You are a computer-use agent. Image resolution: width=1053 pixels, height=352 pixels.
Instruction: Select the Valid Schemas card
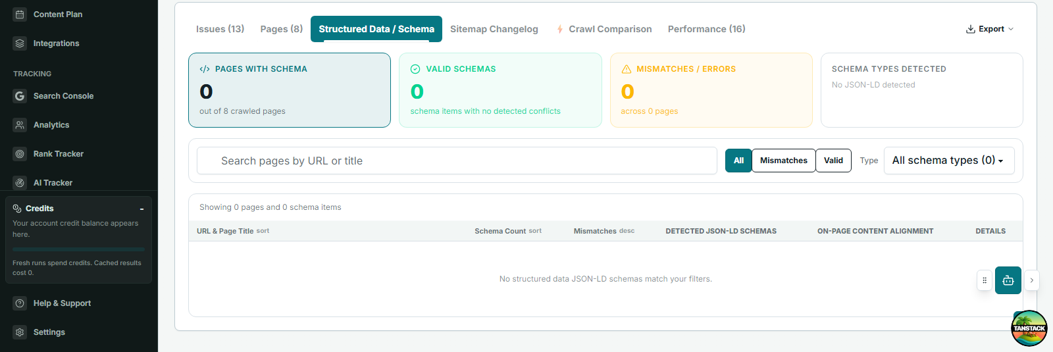click(x=500, y=90)
